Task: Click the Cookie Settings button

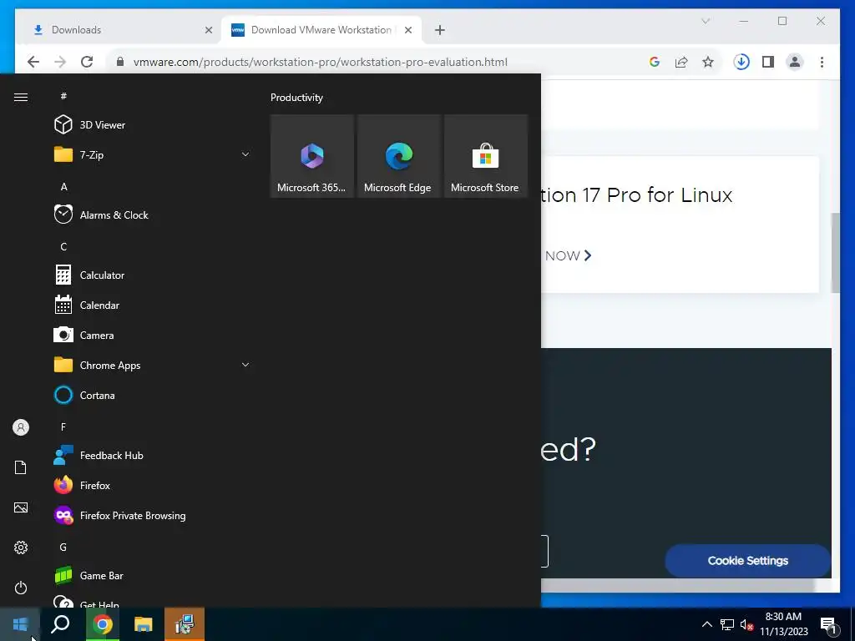Action: (x=747, y=560)
